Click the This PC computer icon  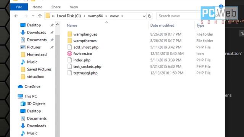coord(20,96)
